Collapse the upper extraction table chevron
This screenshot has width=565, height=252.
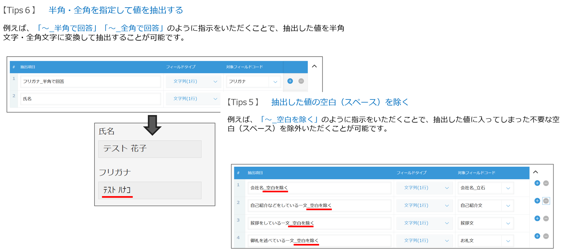[314, 66]
